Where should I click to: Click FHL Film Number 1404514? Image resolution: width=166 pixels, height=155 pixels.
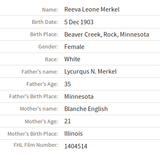click(76, 146)
